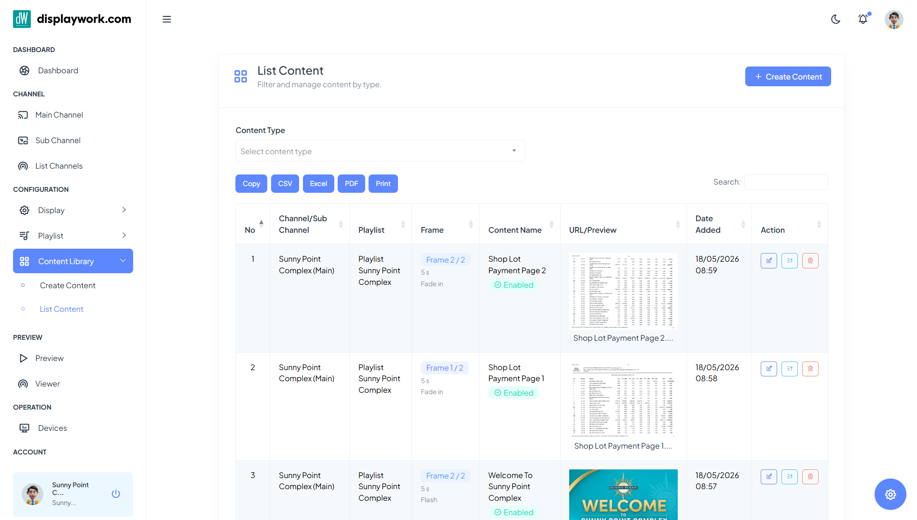This screenshot has height=520, width=917.
Task: Click the Sub Channel icon
Action: coord(23,140)
